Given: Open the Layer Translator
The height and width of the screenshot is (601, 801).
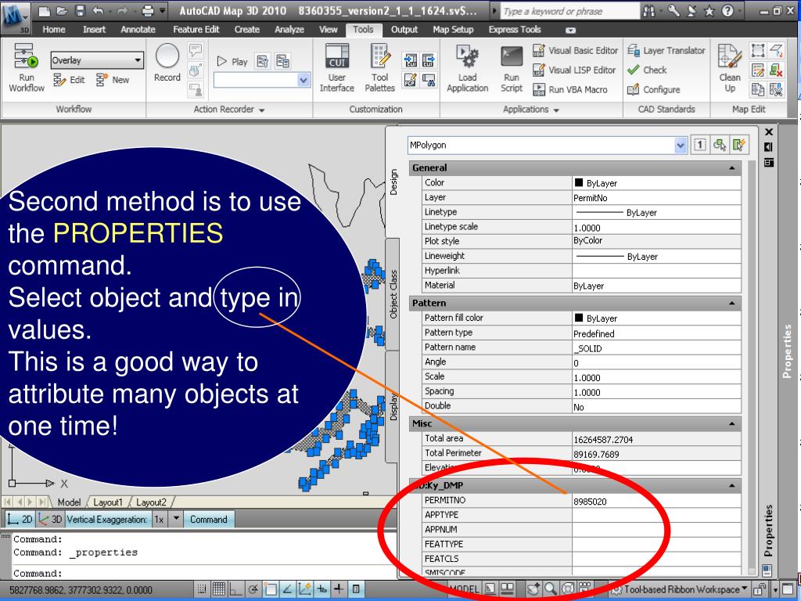Looking at the screenshot, I should 666,51.
